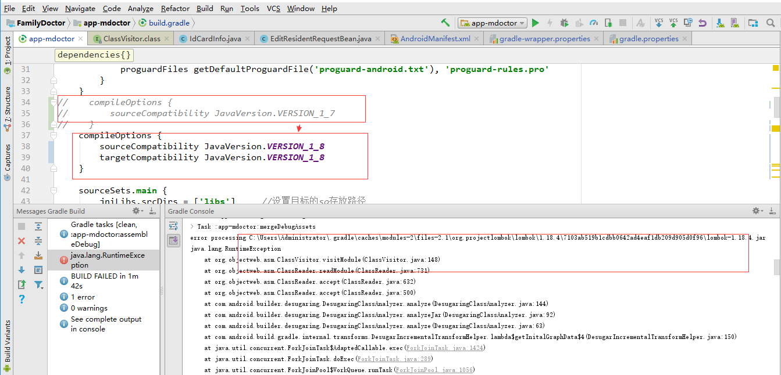Update project from VCS with the down-arrow icon
The image size is (781, 375).
659,22
